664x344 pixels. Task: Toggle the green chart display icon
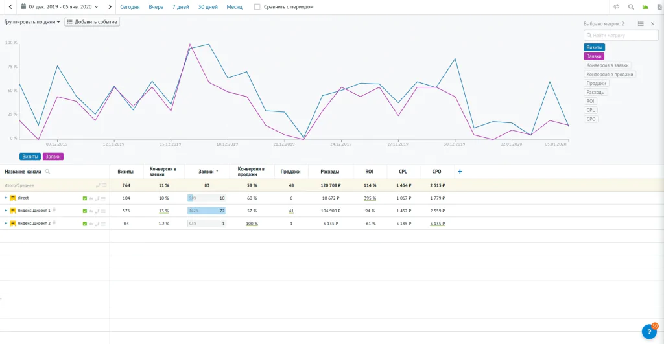click(x=645, y=6)
